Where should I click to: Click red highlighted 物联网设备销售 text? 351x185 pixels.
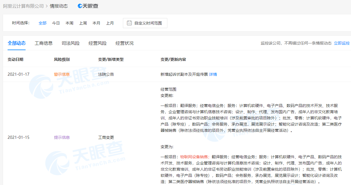pyautogui.click(x=195, y=157)
